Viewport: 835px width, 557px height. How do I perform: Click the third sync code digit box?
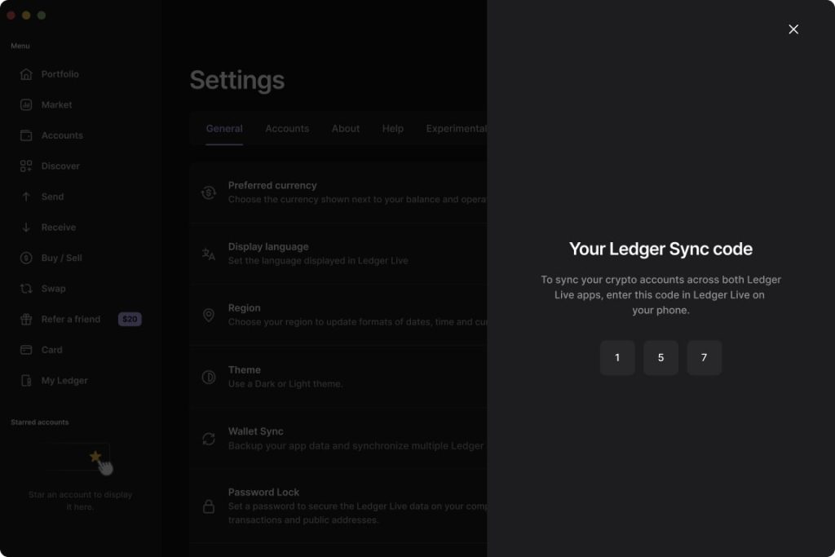(704, 358)
